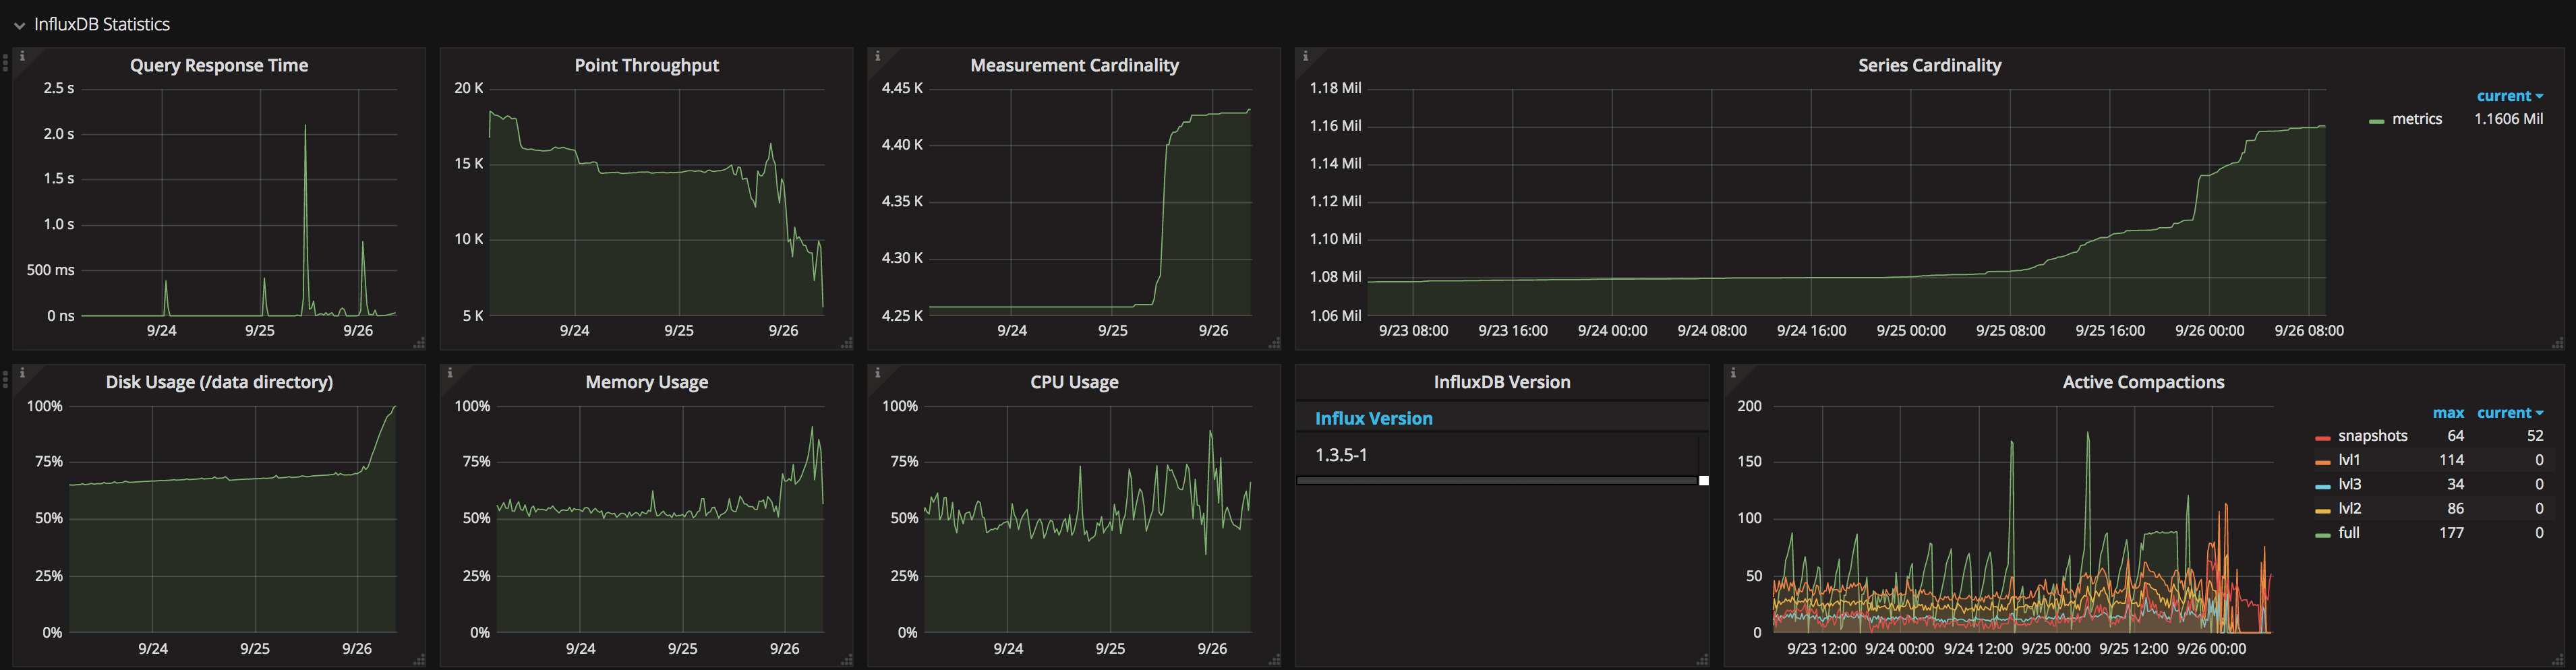Viewport: 2576px width, 670px height.
Task: Click the resize handle icon on Point Throughput panel
Action: click(846, 345)
